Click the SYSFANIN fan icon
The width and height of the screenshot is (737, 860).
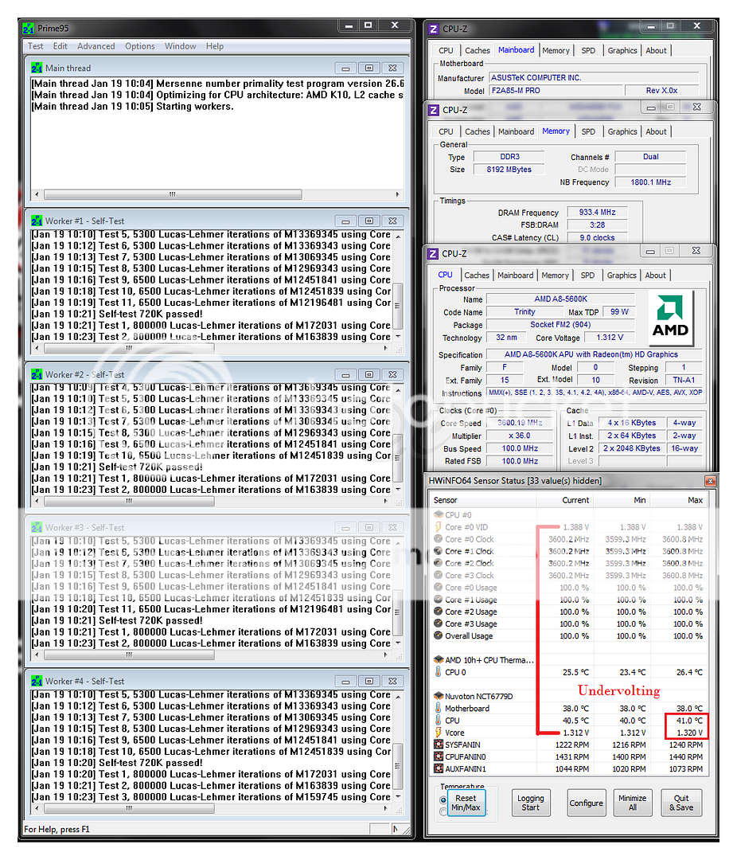pyautogui.click(x=438, y=745)
